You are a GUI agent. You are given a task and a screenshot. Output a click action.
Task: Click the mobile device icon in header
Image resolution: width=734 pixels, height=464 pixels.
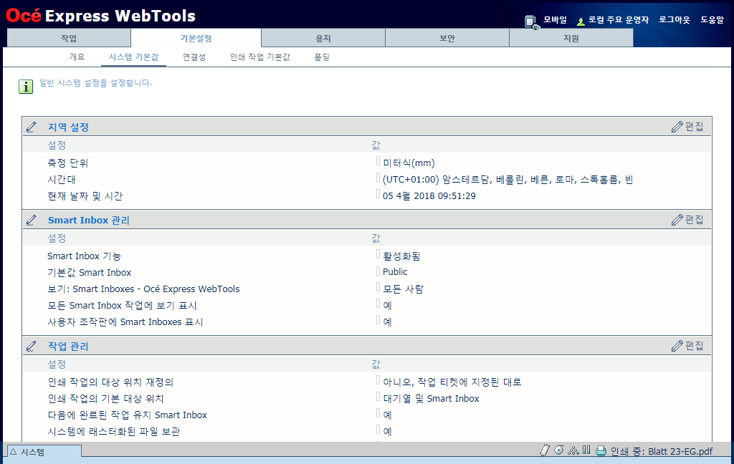(531, 21)
